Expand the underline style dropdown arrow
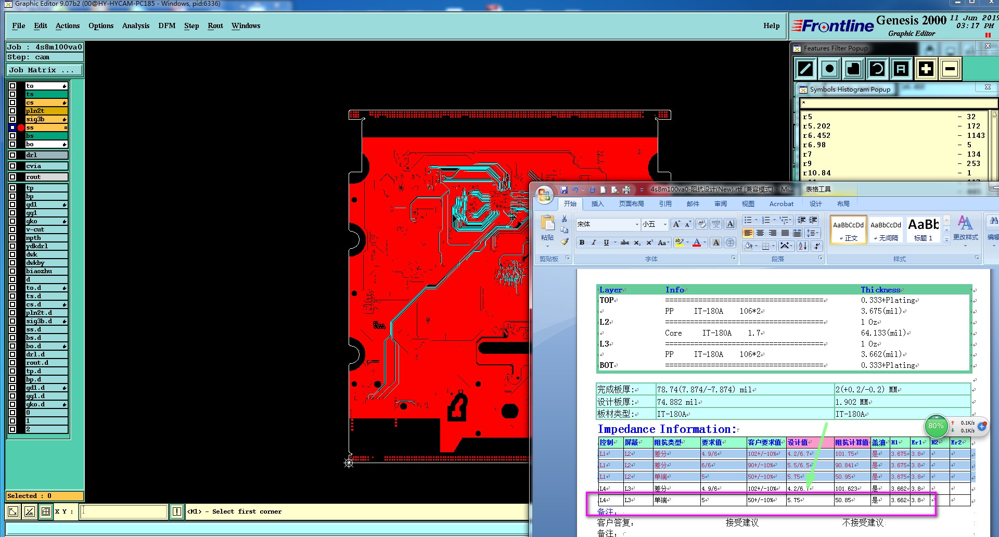The image size is (999, 537). click(615, 242)
